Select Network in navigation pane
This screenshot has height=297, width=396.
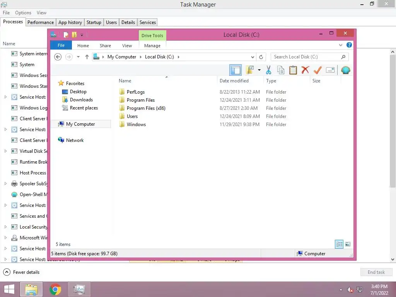pyautogui.click(x=75, y=140)
